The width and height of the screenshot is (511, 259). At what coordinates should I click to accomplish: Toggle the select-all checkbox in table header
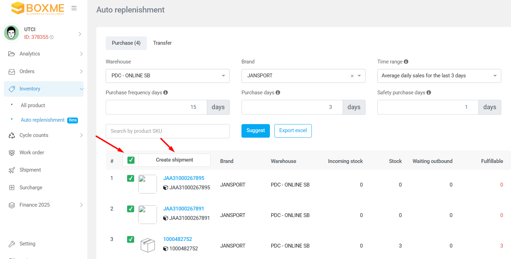pos(131,160)
